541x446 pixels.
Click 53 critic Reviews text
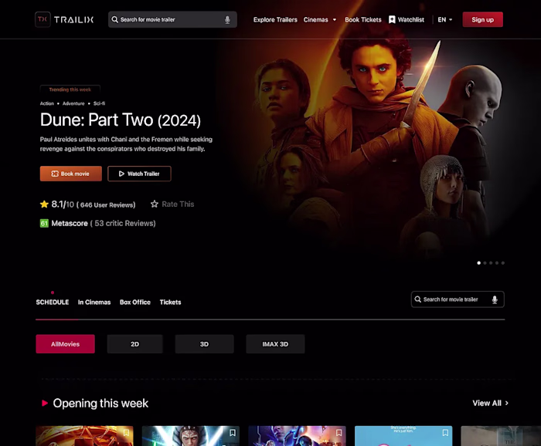pyautogui.click(x=124, y=223)
